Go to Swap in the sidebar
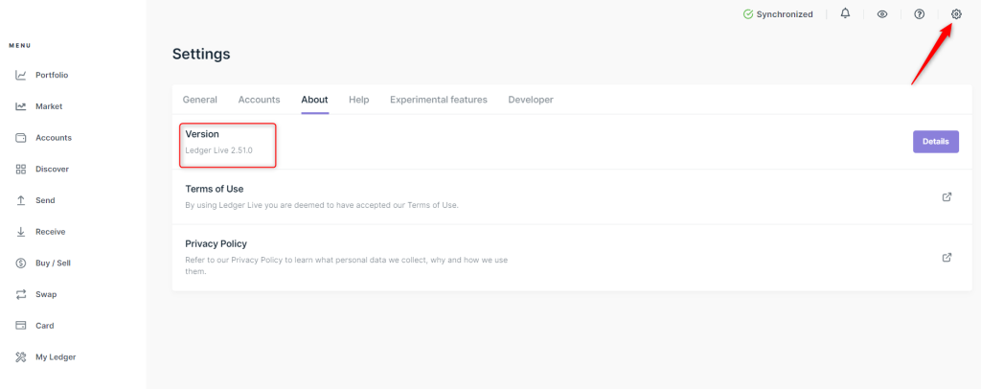Screen dimensions: 981x389 (45, 294)
